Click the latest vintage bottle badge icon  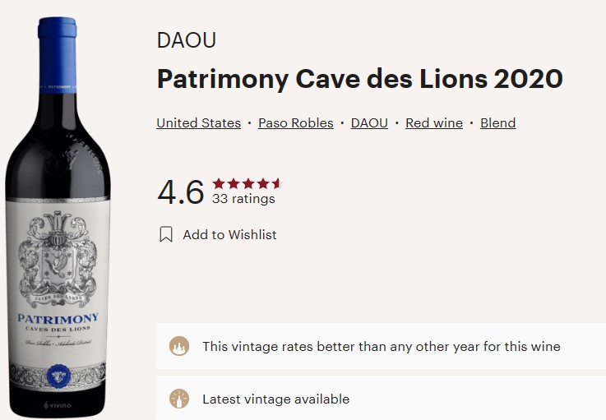178,399
